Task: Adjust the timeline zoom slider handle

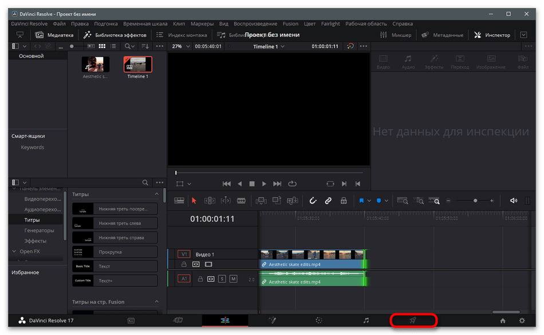Action: pos(475,201)
